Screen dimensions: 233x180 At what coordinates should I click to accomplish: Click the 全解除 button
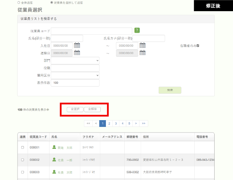point(92,109)
